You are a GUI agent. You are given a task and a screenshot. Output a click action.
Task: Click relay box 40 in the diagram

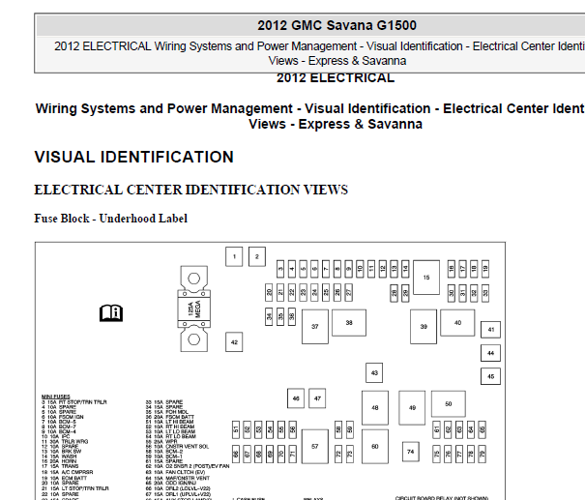click(x=457, y=323)
